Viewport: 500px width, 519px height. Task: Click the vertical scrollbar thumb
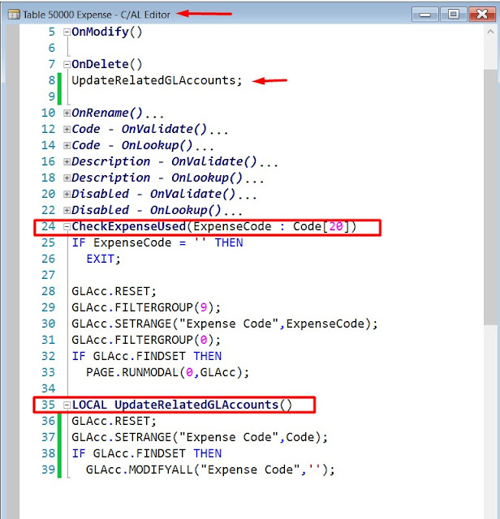tap(491, 197)
